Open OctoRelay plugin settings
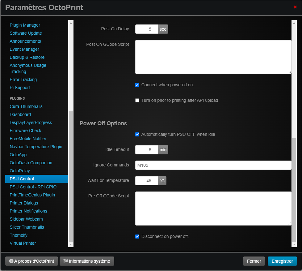 pyautogui.click(x=20, y=171)
